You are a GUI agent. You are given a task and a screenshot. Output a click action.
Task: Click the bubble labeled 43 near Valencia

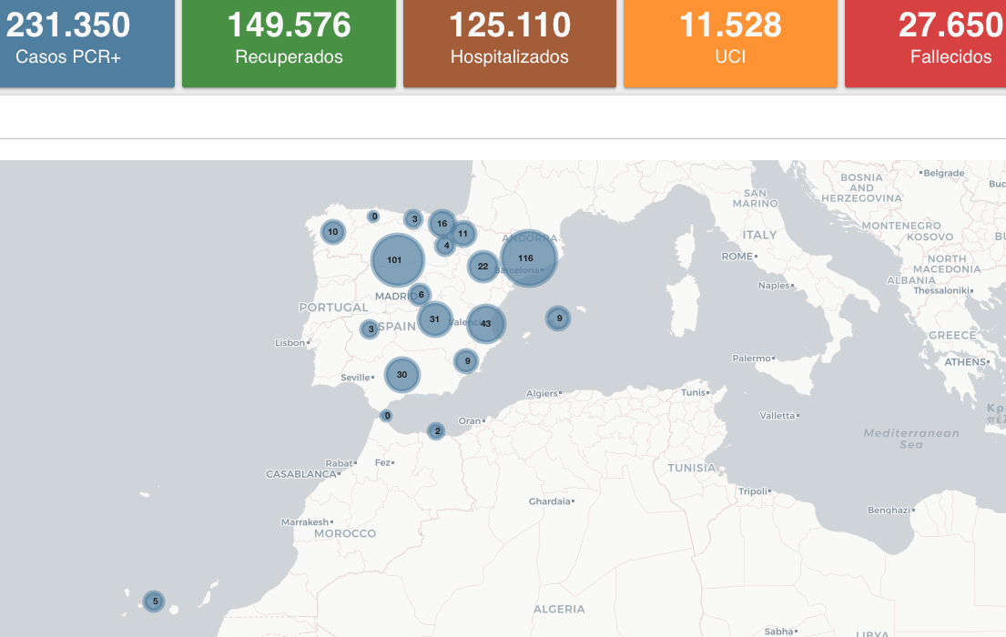[x=486, y=323]
